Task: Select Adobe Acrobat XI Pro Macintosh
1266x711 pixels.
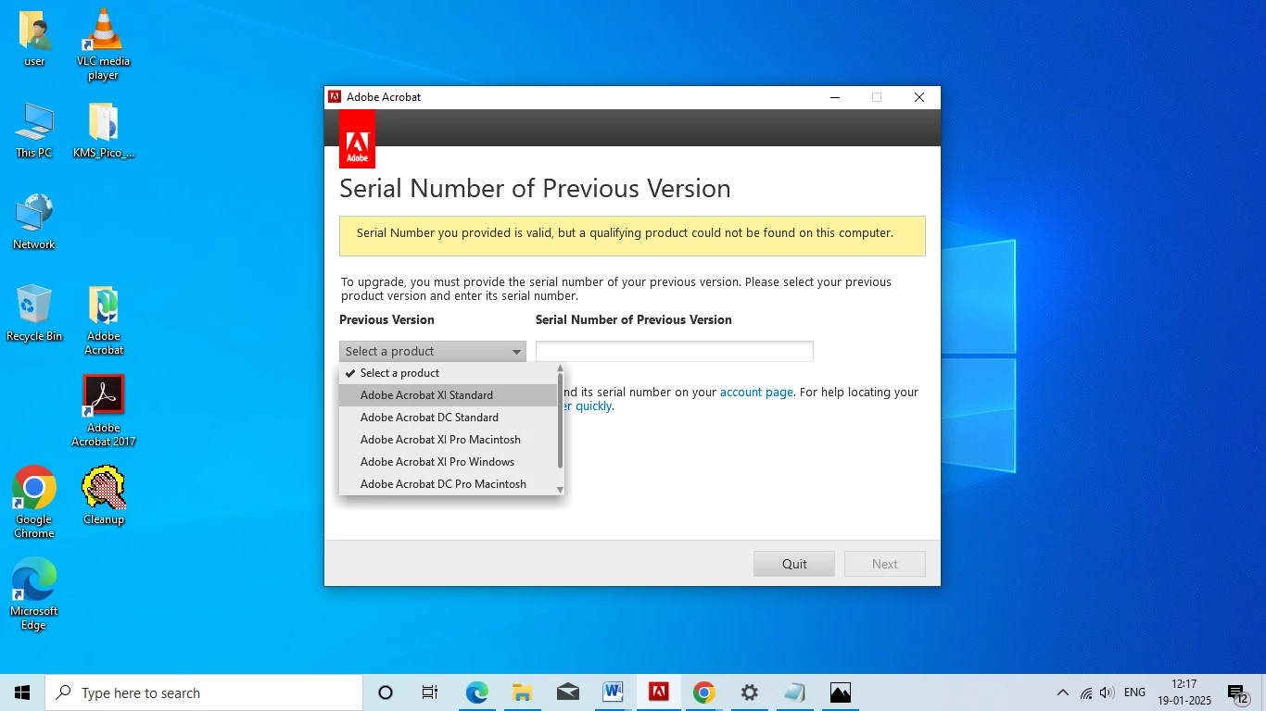Action: point(449,440)
